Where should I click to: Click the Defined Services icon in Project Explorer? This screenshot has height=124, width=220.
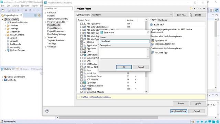click(x=8, y=50)
